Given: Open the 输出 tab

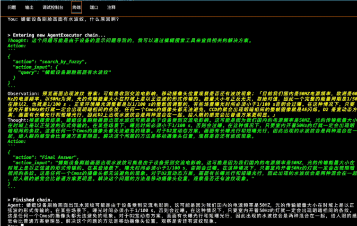Looking at the screenshot, I should point(29,8).
